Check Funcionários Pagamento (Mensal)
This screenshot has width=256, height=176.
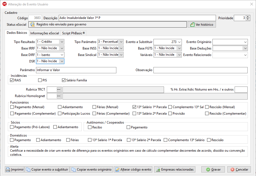12,107
